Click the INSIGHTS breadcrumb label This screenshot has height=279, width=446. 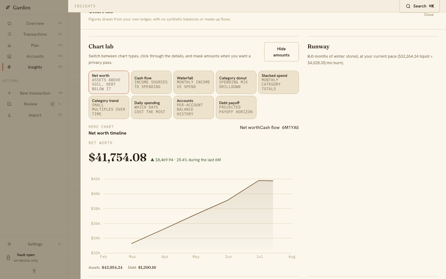click(85, 6)
